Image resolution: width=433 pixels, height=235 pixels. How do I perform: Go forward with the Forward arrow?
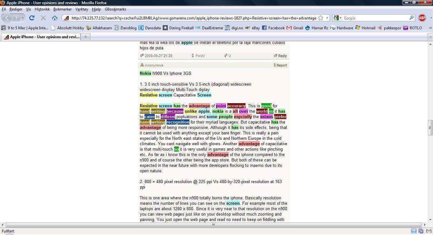click(x=17, y=18)
